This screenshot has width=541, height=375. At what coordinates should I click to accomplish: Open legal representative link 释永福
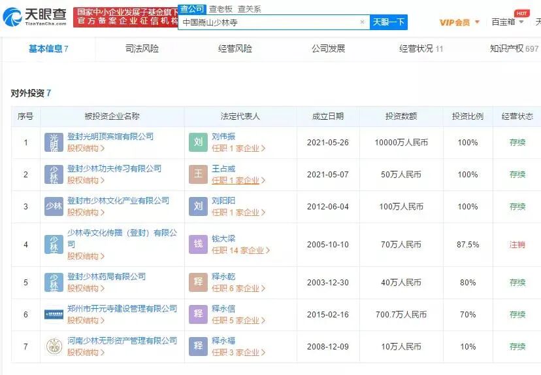[x=223, y=341]
